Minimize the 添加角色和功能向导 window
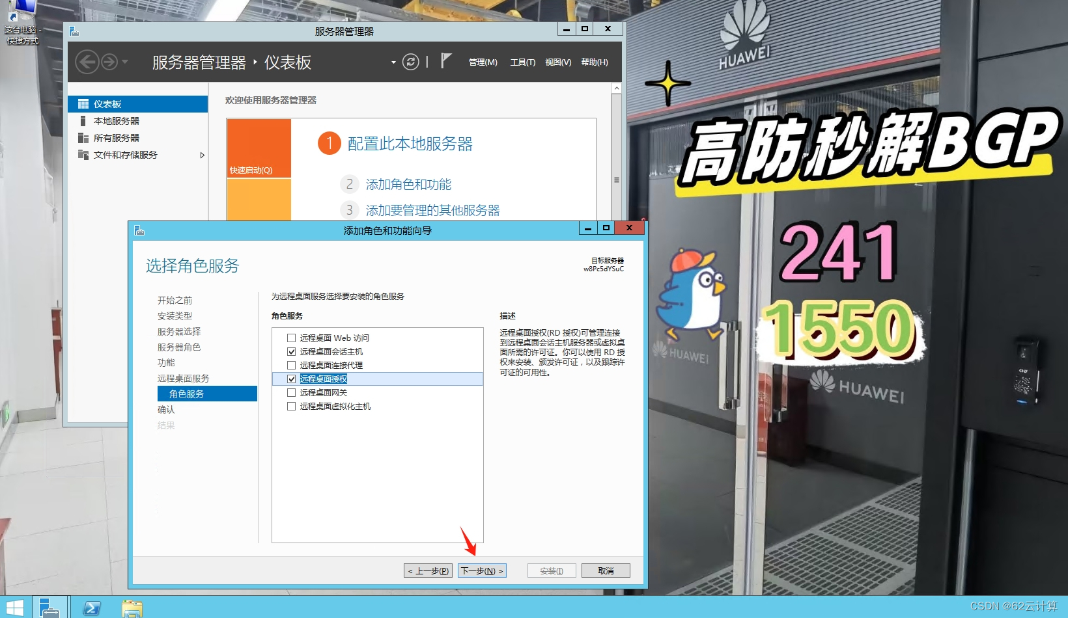Viewport: 1068px width, 618px height. click(x=588, y=228)
